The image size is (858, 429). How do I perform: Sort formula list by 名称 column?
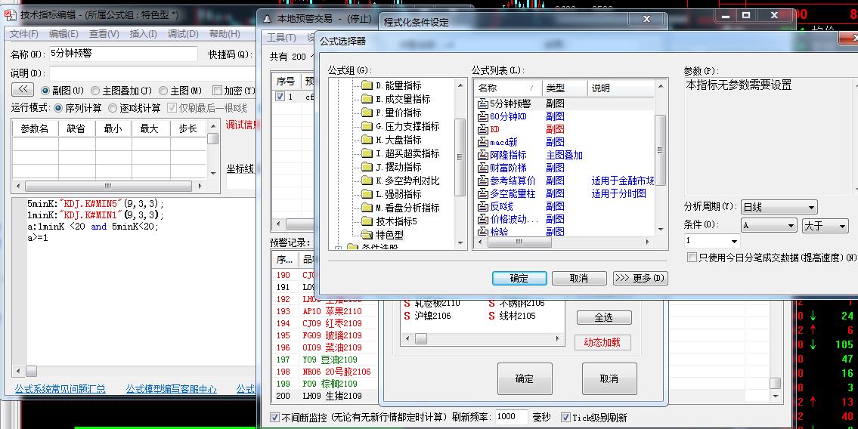point(508,88)
